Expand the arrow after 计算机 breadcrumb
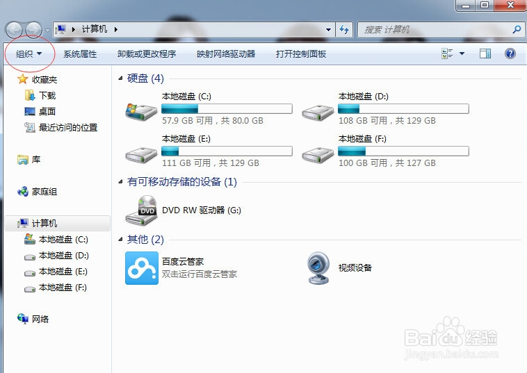 click(x=116, y=30)
